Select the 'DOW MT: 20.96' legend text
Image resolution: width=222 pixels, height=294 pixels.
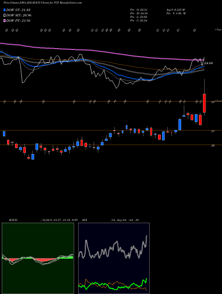(x=19, y=16)
